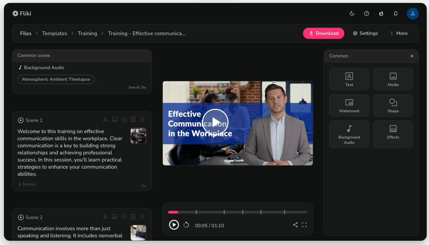Navigate to the Training folder breadcrumb
429x245 pixels.
click(87, 33)
